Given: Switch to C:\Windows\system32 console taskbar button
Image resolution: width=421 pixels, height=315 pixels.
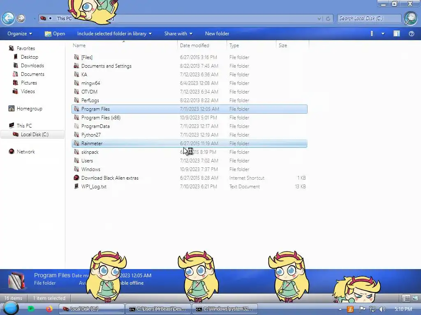Looking at the screenshot, I should (225, 309).
